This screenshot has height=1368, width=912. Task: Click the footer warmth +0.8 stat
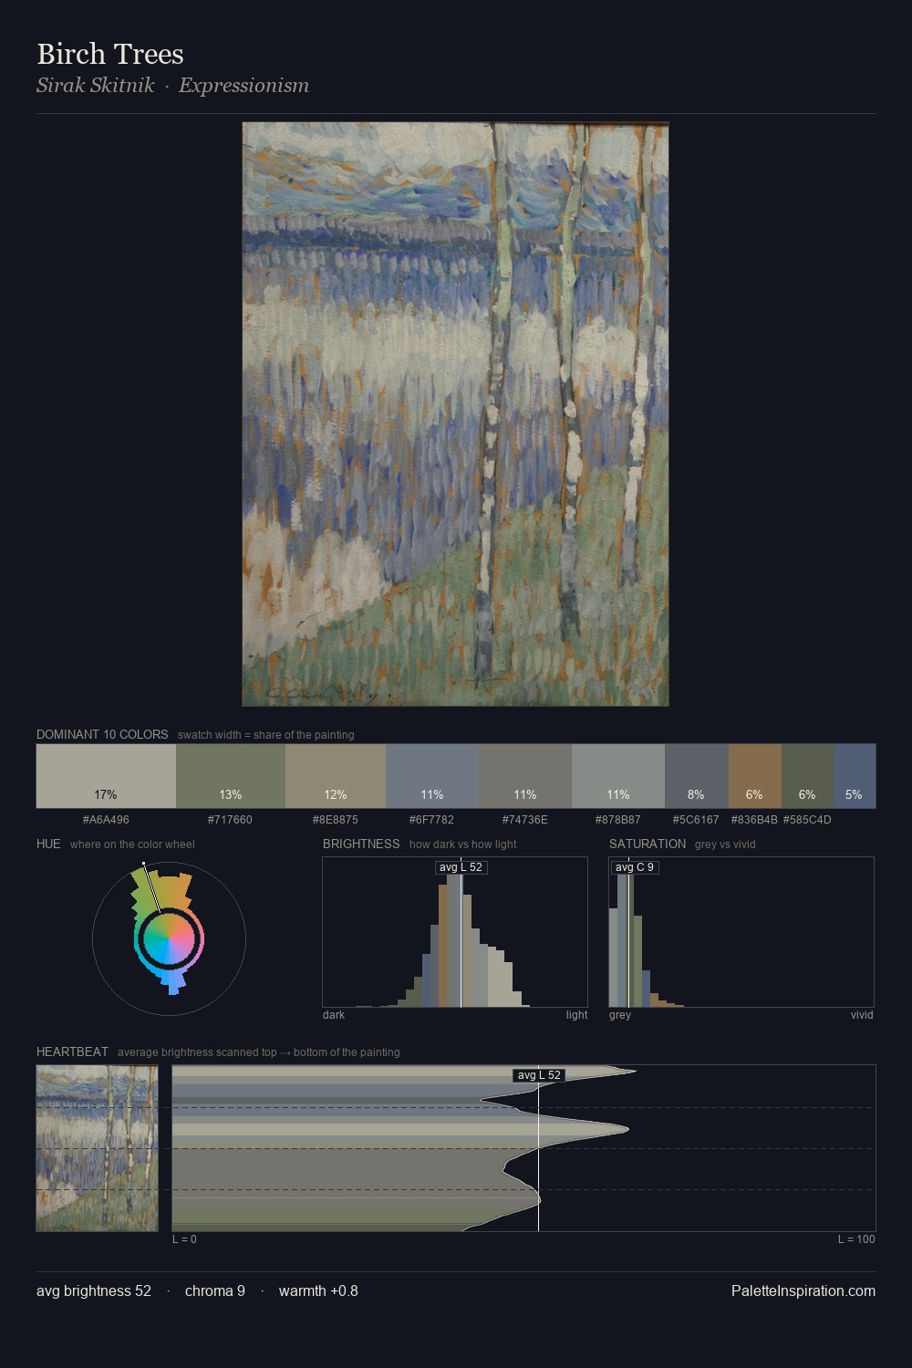pyautogui.click(x=318, y=1291)
